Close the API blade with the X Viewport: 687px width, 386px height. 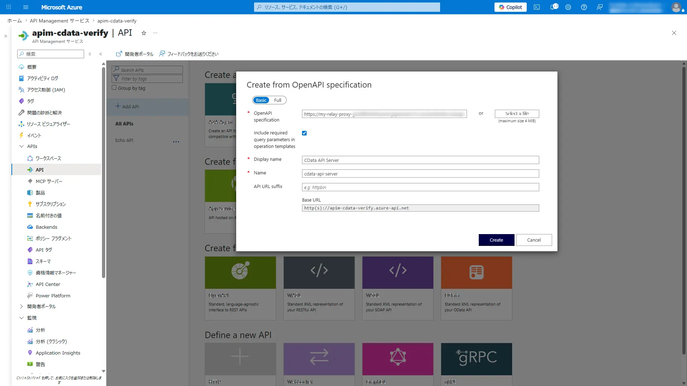(674, 33)
